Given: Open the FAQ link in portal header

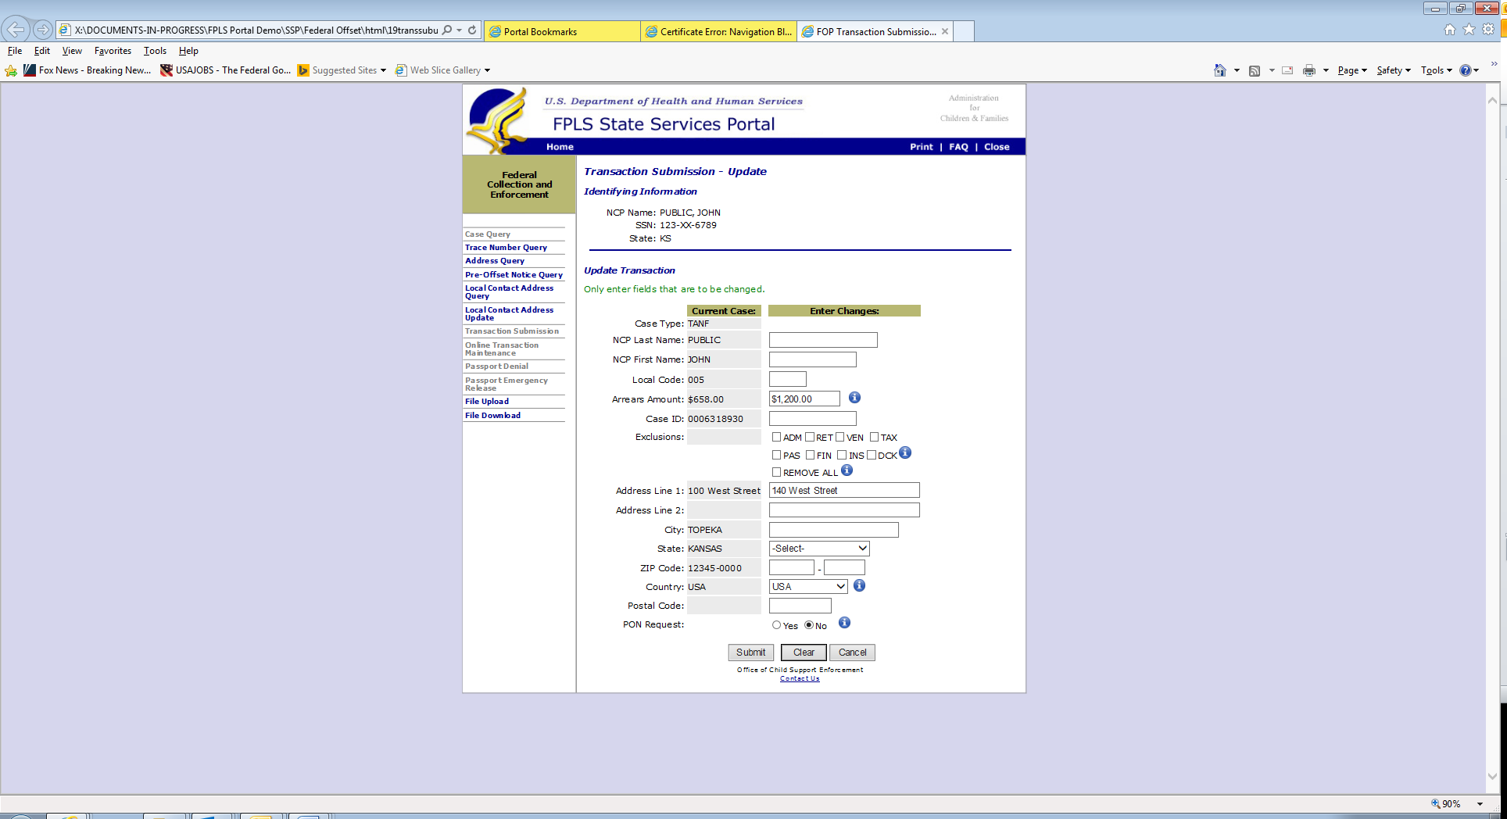Looking at the screenshot, I should (x=958, y=147).
